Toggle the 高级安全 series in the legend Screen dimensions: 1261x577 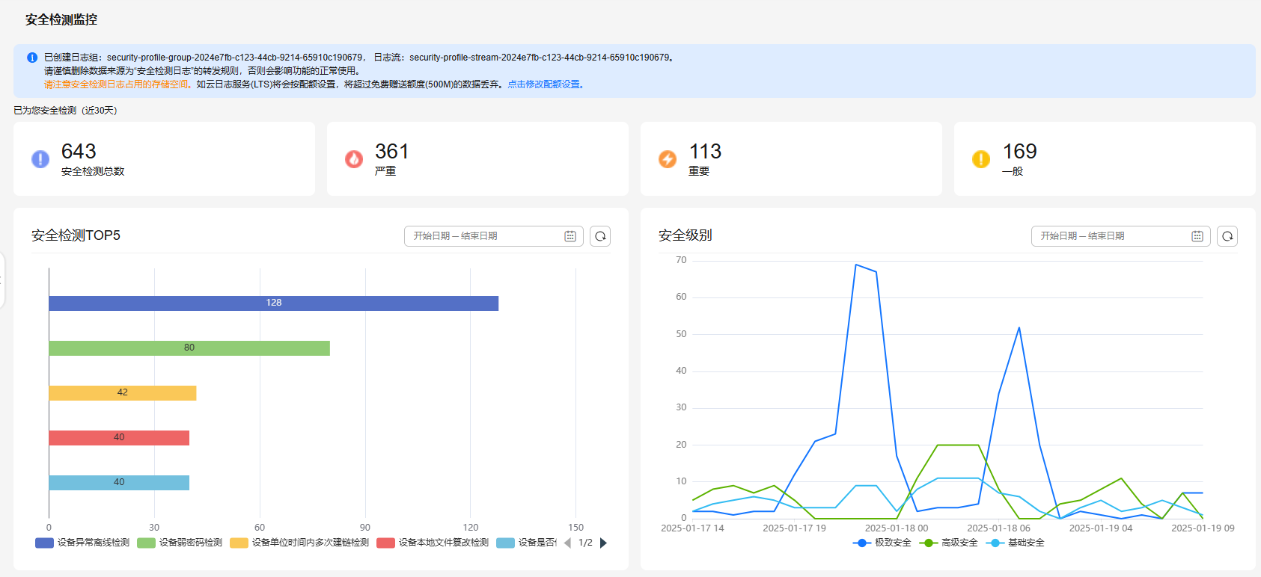click(x=949, y=543)
